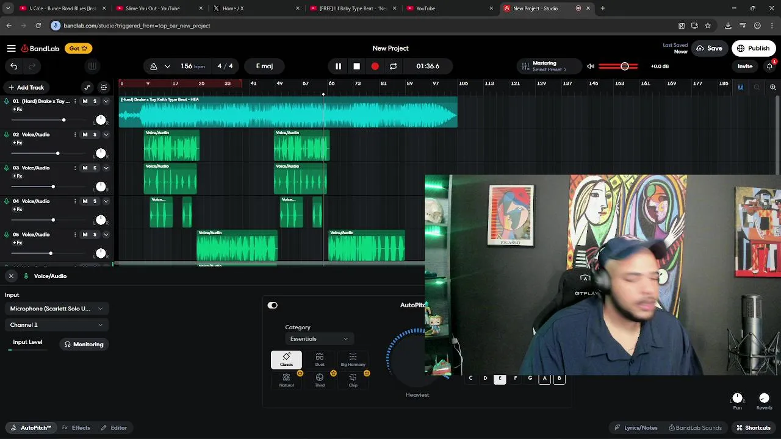The height and width of the screenshot is (439, 781).
Task: Mute track 02 Voice/Audio
Action: pos(85,135)
